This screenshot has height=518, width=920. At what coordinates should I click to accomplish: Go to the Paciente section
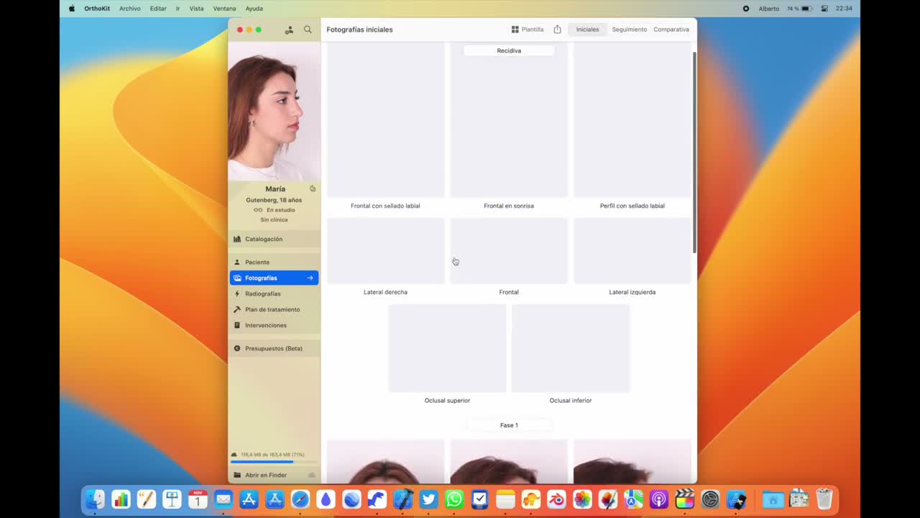(274, 262)
